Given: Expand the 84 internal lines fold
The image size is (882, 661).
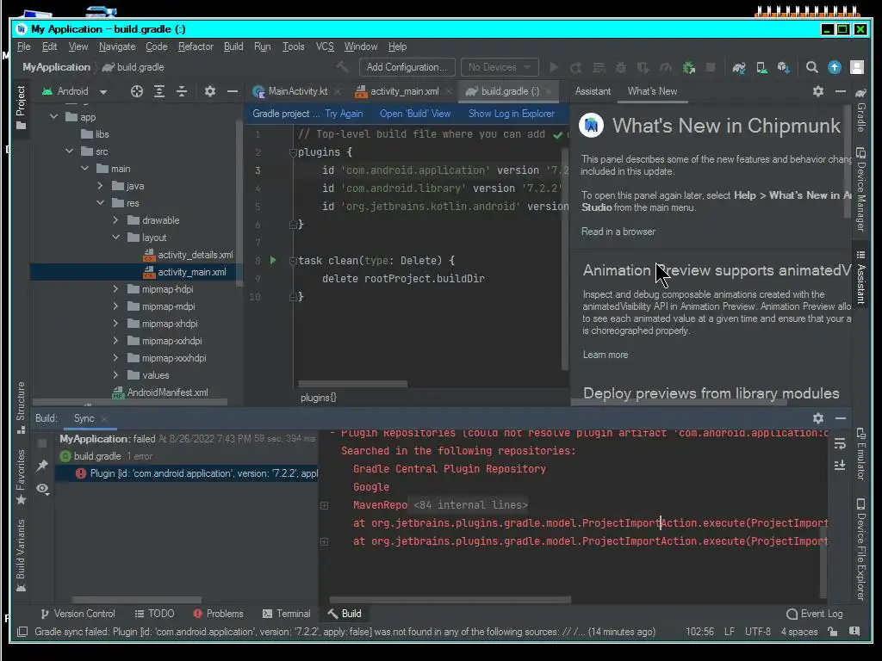Looking at the screenshot, I should (x=325, y=505).
